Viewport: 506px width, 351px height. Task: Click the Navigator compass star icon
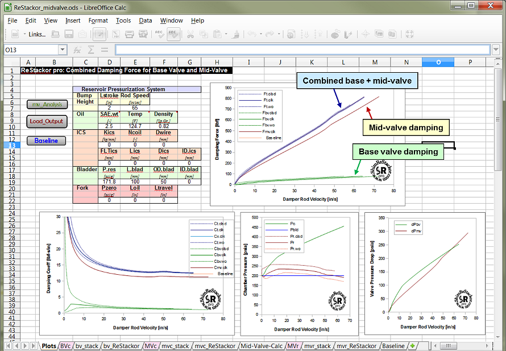click(366, 34)
